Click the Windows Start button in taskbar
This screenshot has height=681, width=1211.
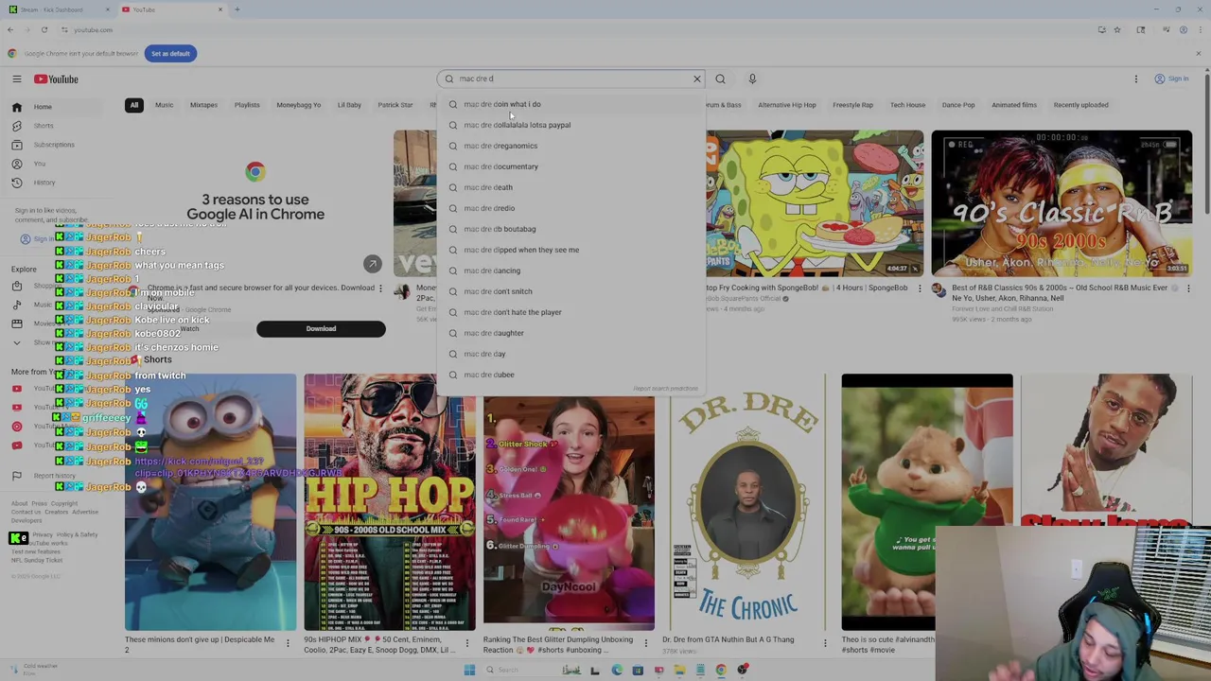click(469, 670)
